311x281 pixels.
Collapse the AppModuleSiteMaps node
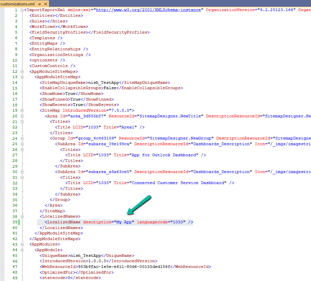coord(22,71)
